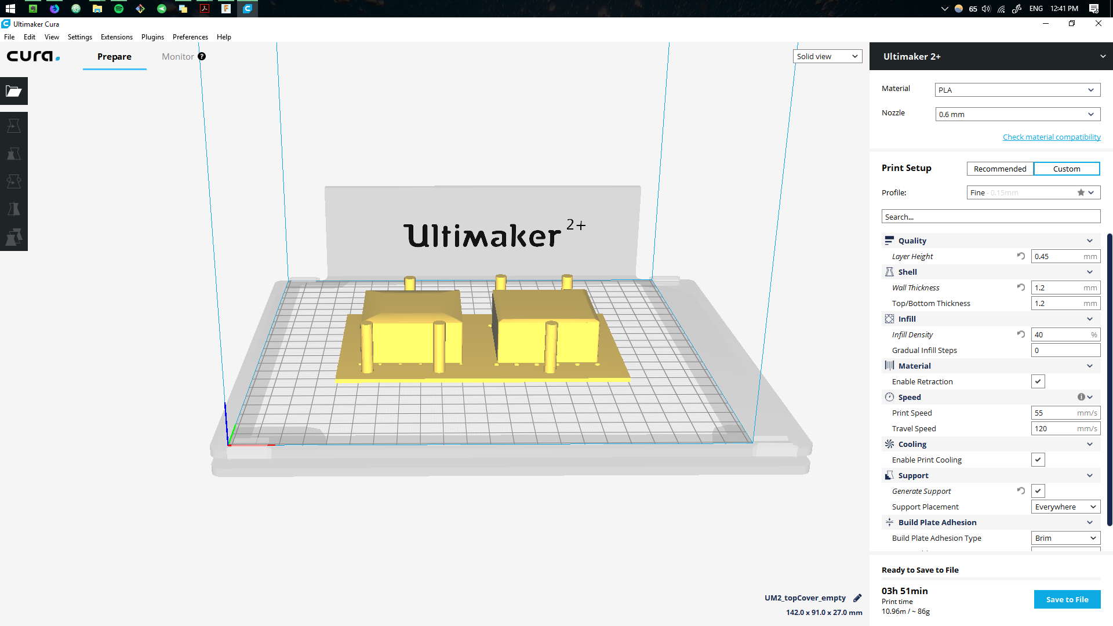The image size is (1113, 626).
Task: Click the Infill Density value field
Action: click(x=1065, y=334)
